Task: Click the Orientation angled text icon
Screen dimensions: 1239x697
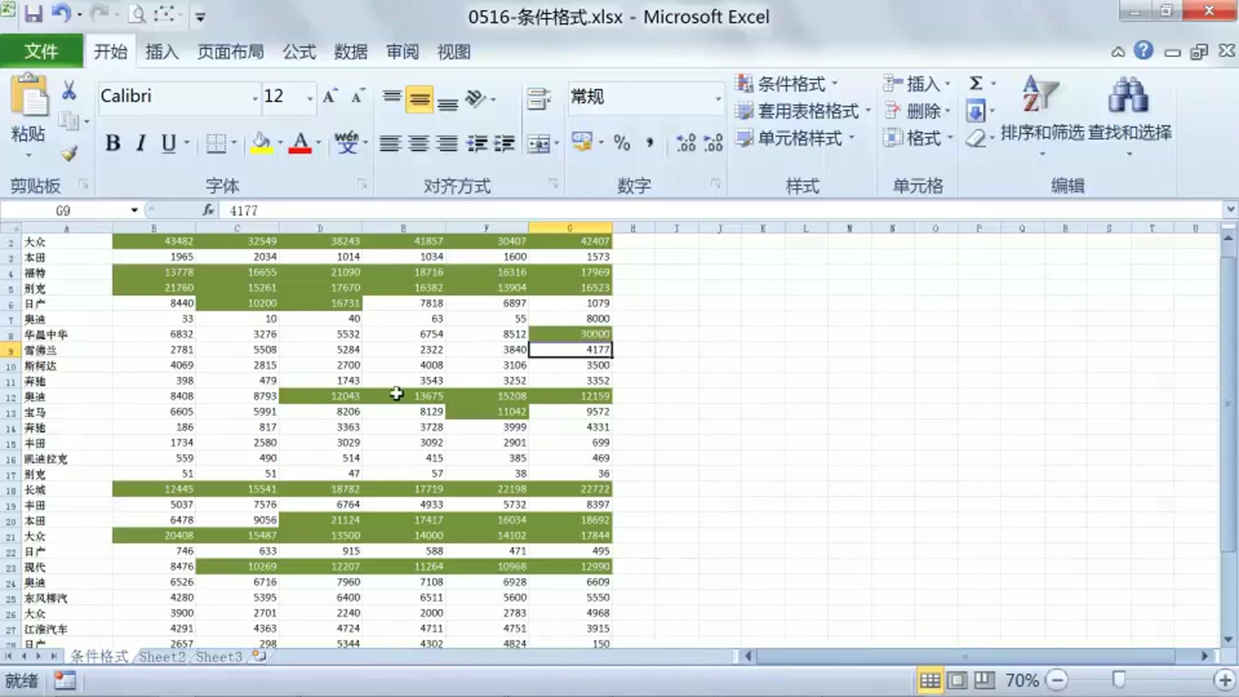Action: (476, 98)
